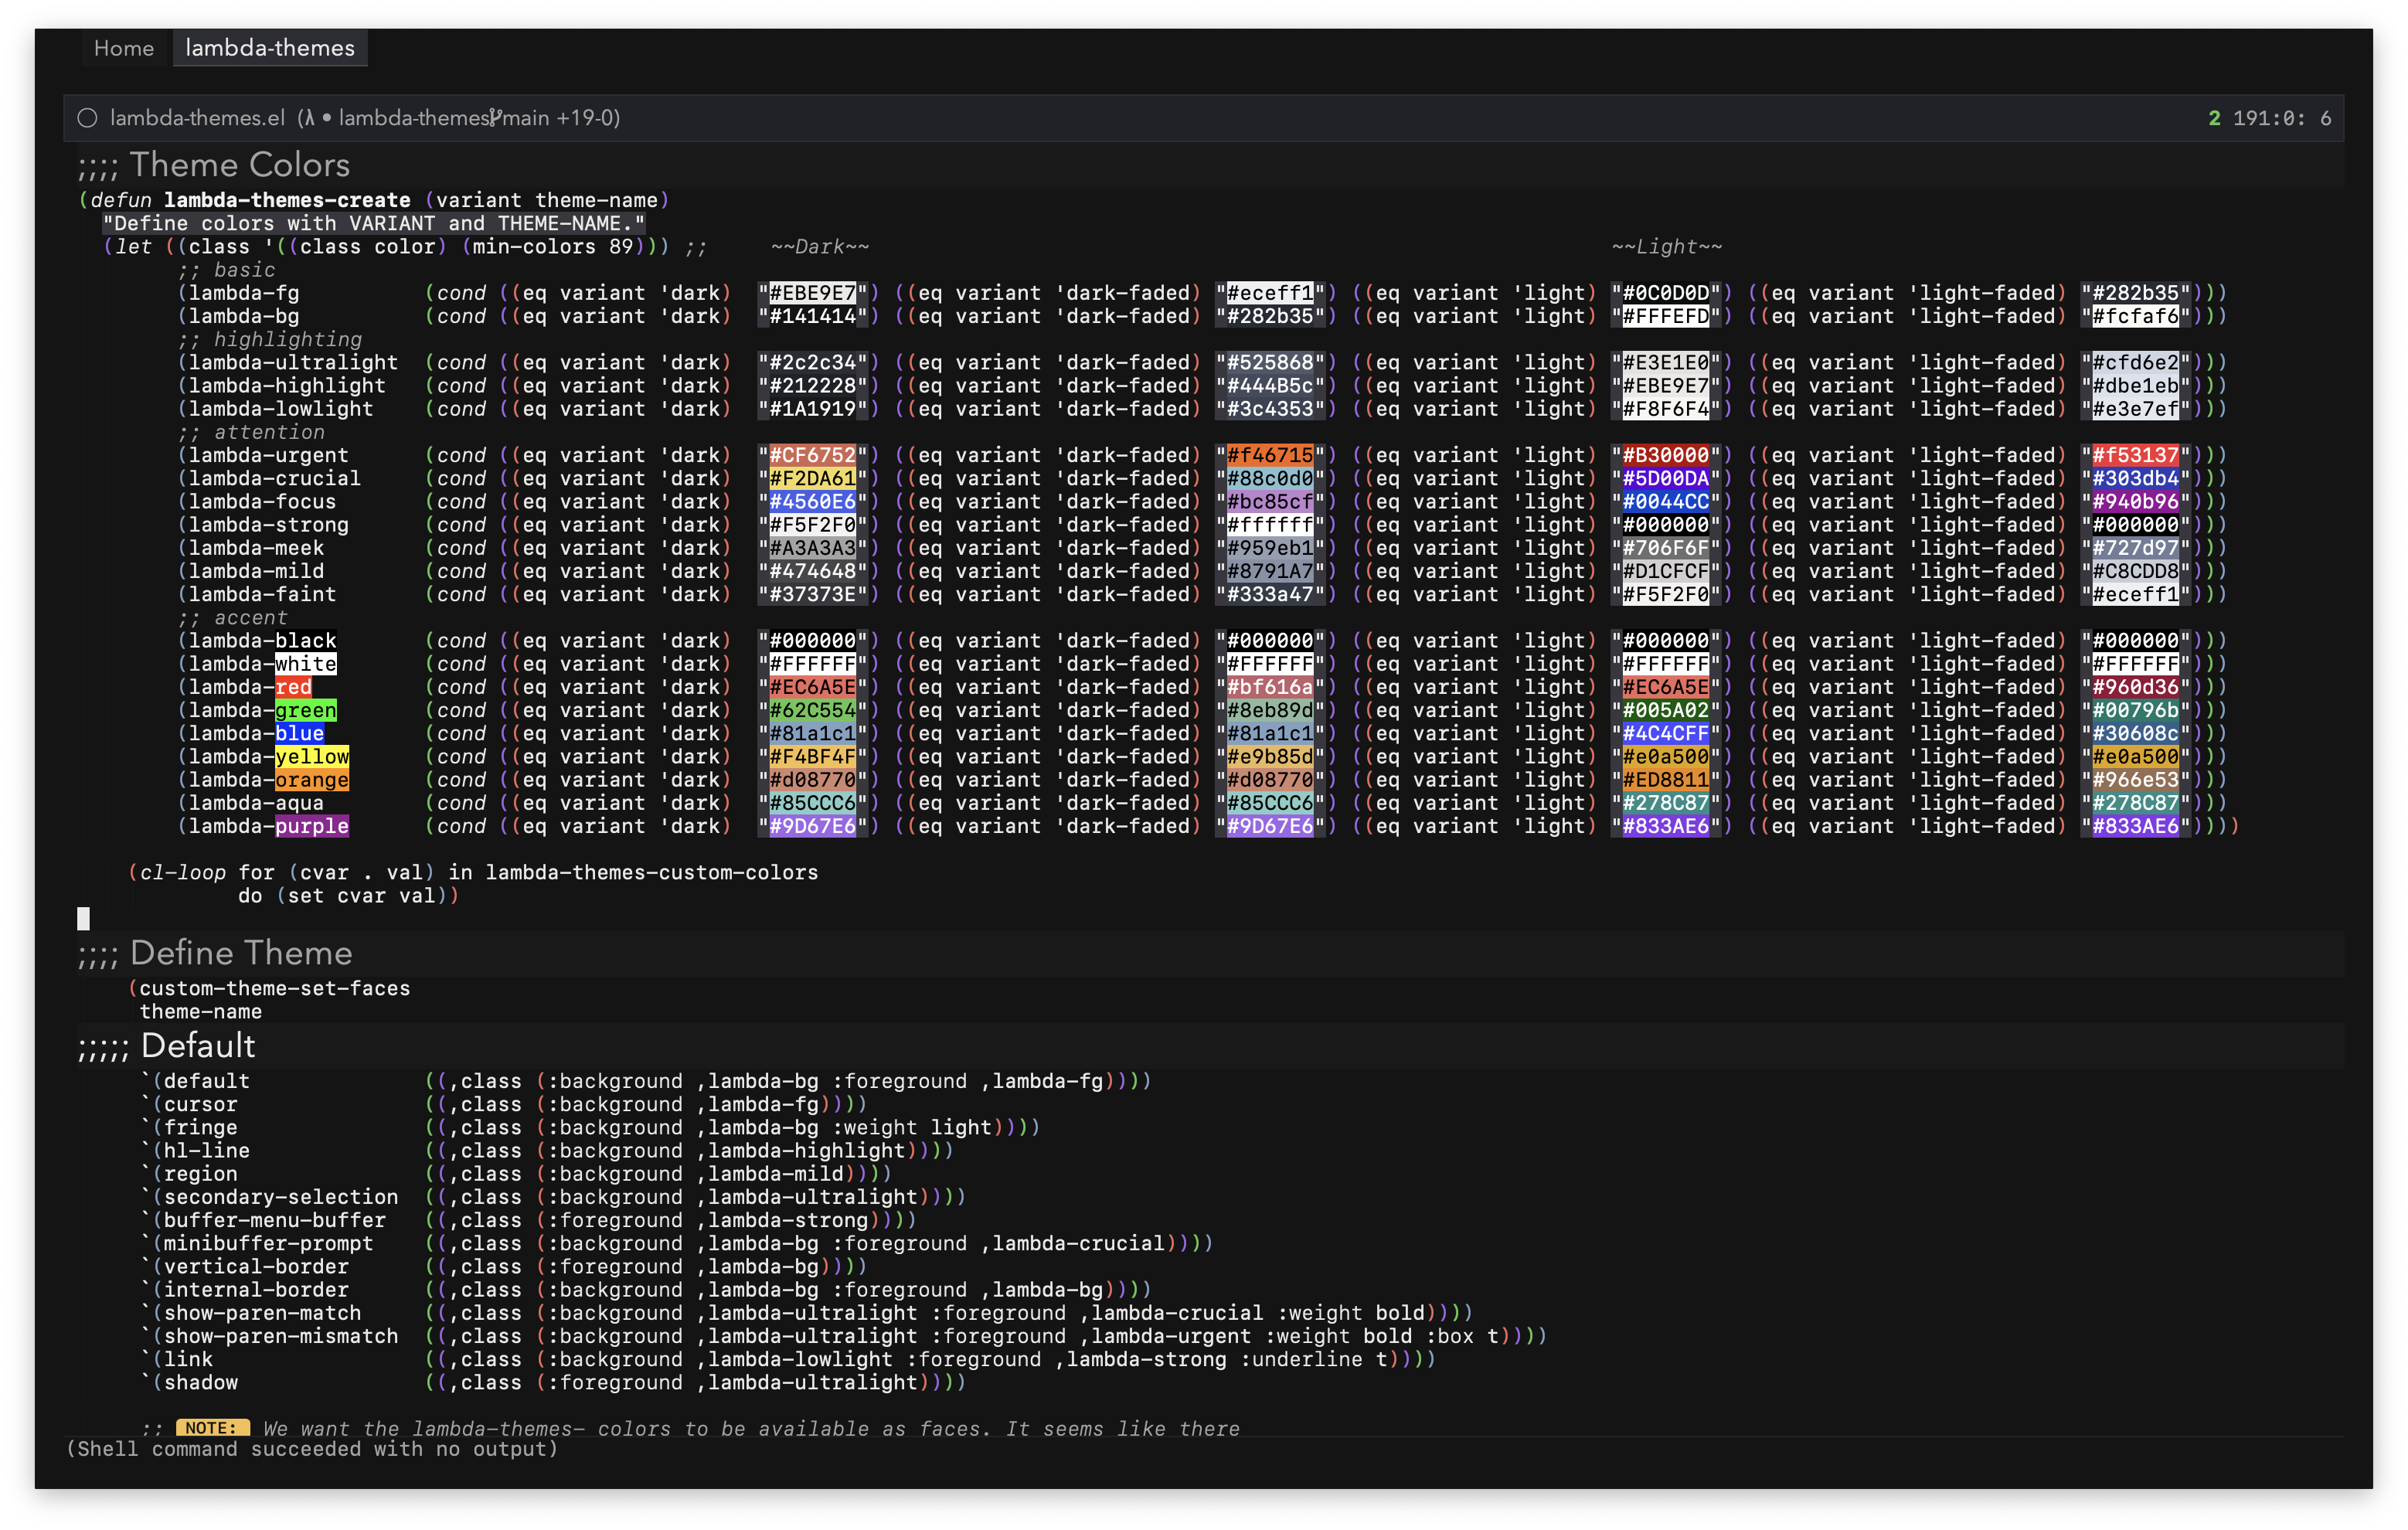This screenshot has width=2408, height=1530.
Task: Click the lambda mode symbol in modeline
Action: 309,118
